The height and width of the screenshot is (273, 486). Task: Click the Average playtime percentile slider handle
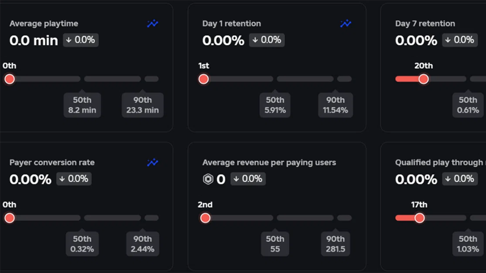tap(9, 79)
